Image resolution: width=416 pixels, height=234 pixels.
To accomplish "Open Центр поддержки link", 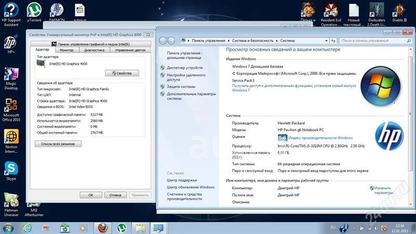I will (x=181, y=180).
